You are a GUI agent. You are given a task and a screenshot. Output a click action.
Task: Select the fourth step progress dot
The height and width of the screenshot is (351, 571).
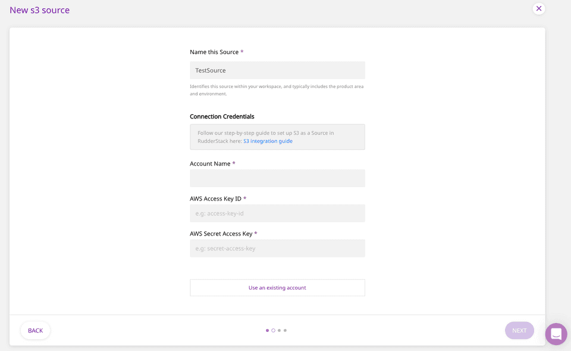(x=285, y=330)
